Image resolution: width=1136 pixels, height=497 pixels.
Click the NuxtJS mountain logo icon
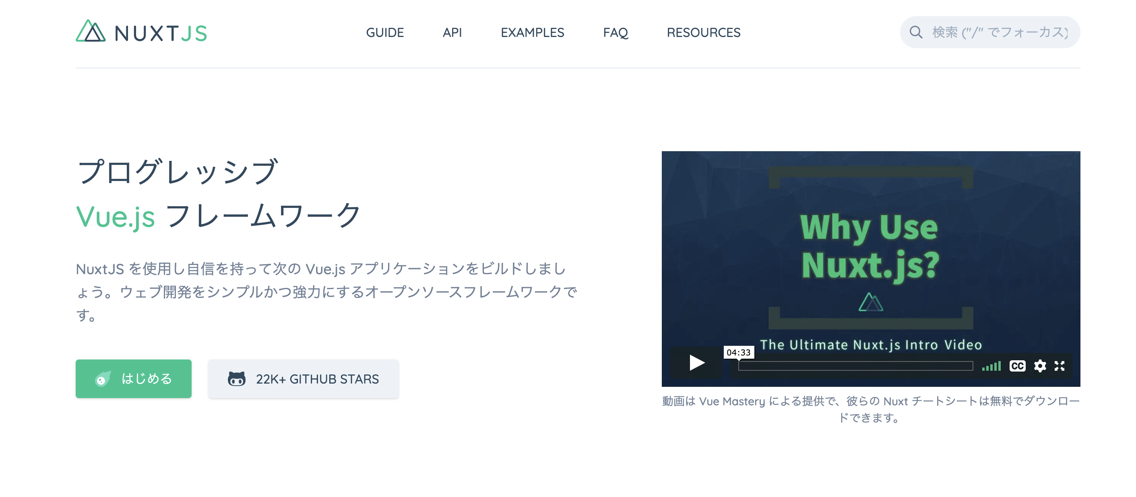click(x=91, y=31)
